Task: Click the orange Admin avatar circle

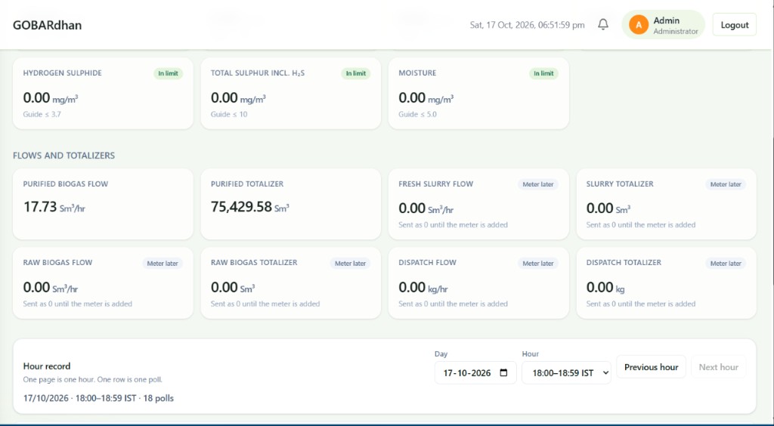Action: click(638, 25)
